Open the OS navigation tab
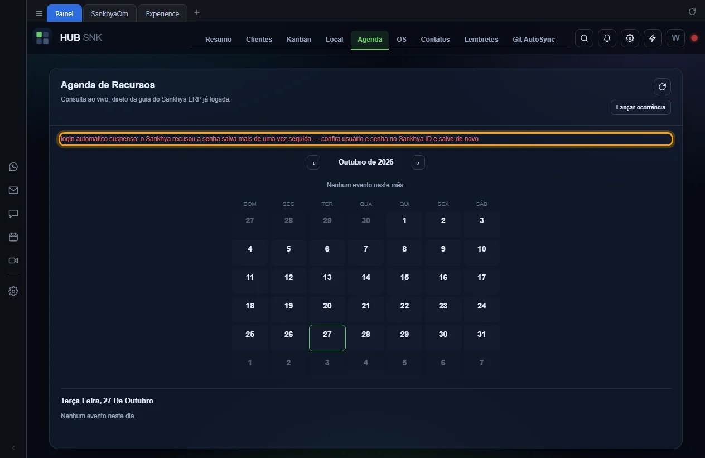The width and height of the screenshot is (705, 458). (x=402, y=40)
